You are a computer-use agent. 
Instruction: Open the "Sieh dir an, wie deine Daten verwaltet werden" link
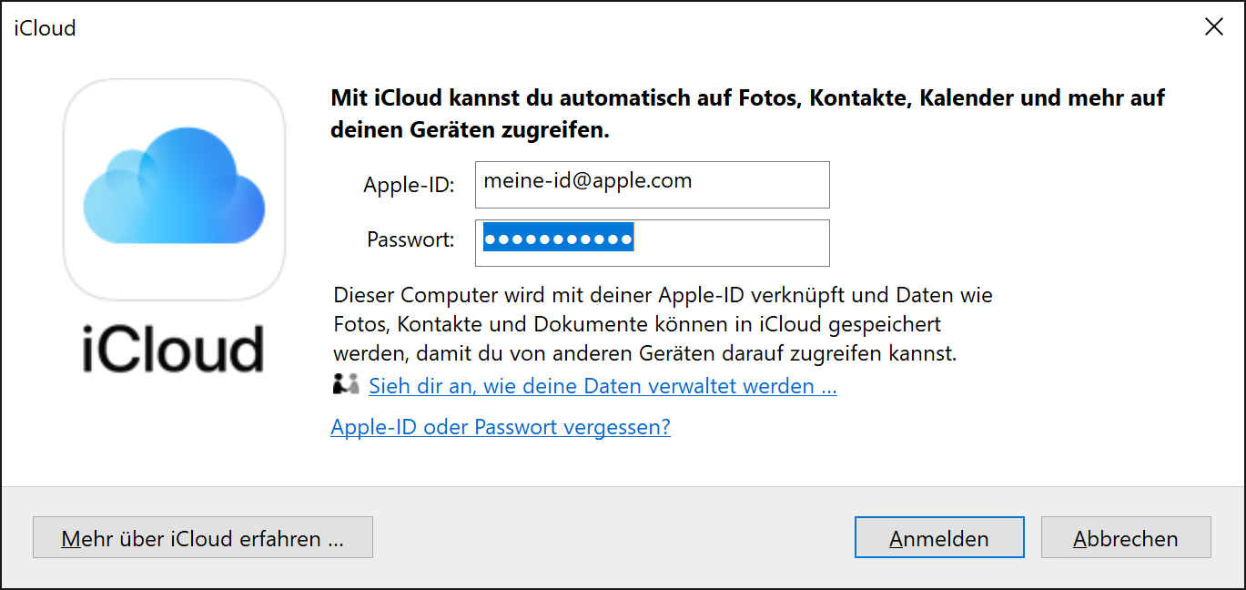pyautogui.click(x=603, y=386)
